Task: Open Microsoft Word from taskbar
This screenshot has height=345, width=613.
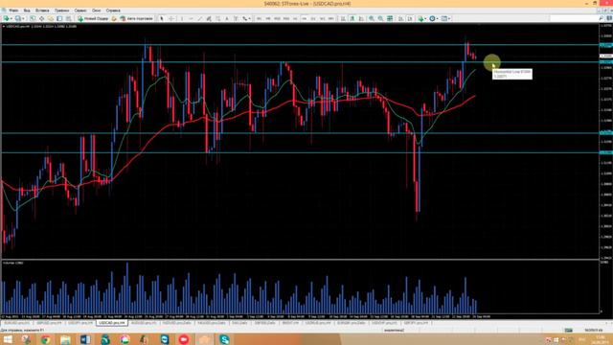Action: [85, 339]
